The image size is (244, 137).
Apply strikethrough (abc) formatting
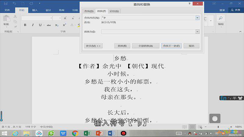point(49,25)
